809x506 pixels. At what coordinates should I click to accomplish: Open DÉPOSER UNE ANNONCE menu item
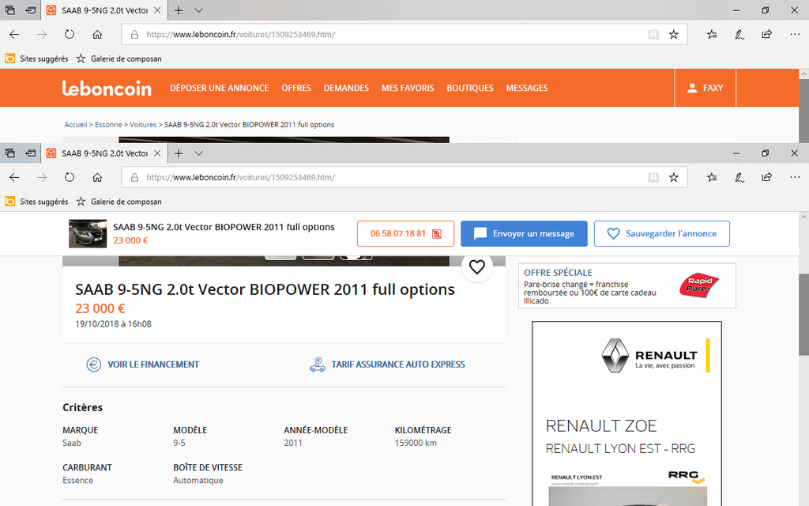220,89
